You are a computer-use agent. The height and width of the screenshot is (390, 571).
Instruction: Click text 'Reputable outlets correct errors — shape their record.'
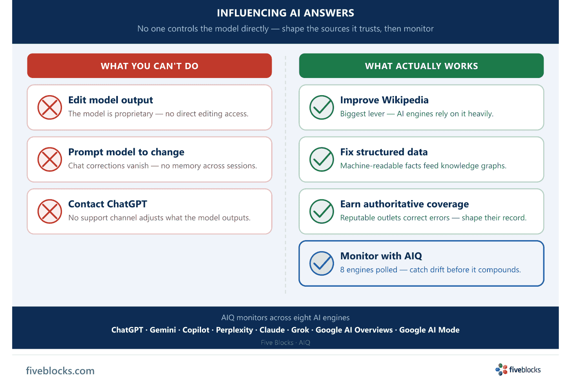point(433,218)
